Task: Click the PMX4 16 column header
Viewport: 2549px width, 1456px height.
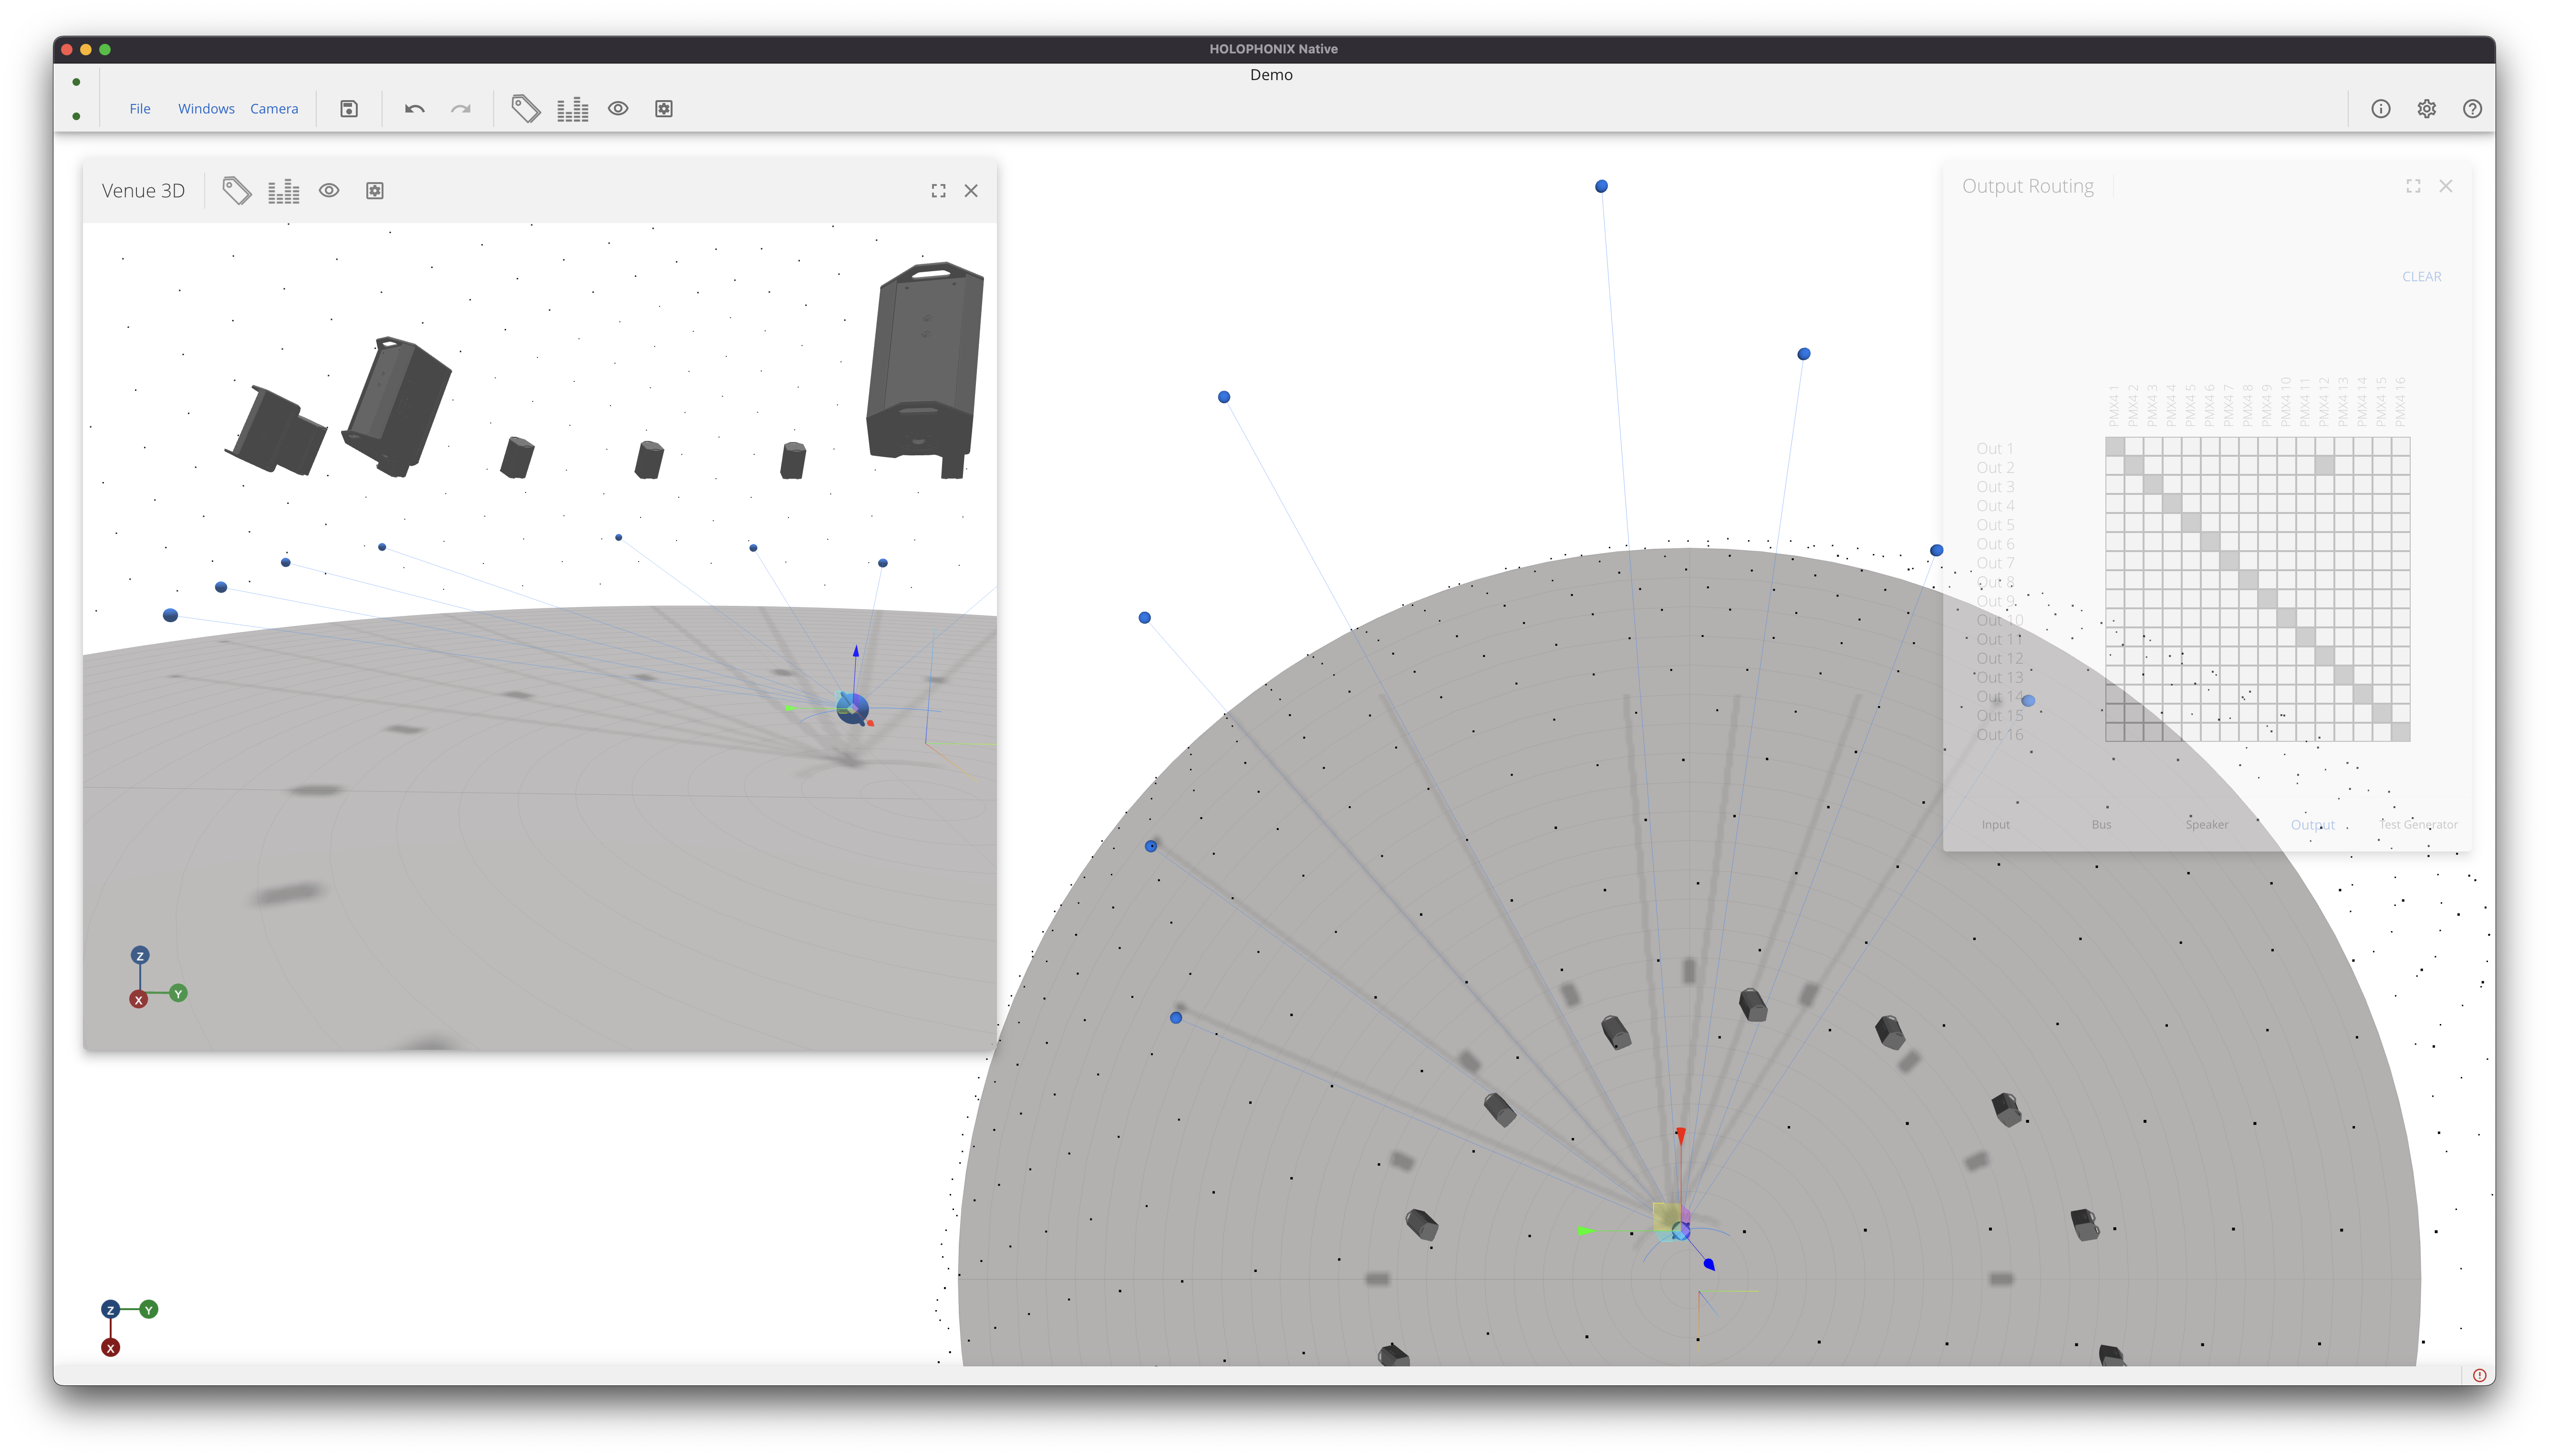Action: click(2401, 402)
